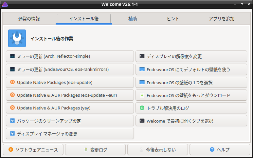The width and height of the screenshot is (253, 158).
Task: Click the 今後表示しない button
Action: point(157,150)
